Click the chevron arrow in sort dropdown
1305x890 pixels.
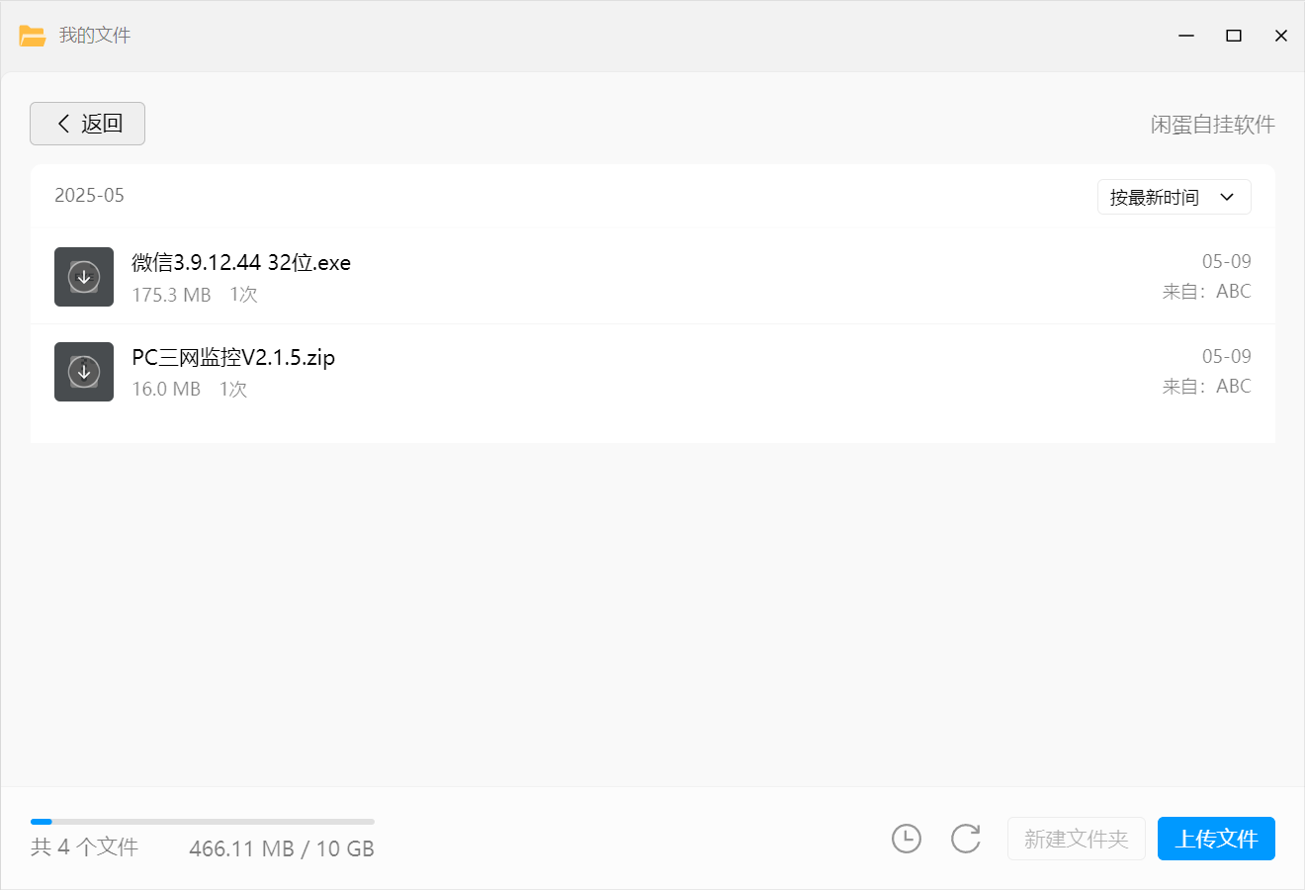point(1227,197)
